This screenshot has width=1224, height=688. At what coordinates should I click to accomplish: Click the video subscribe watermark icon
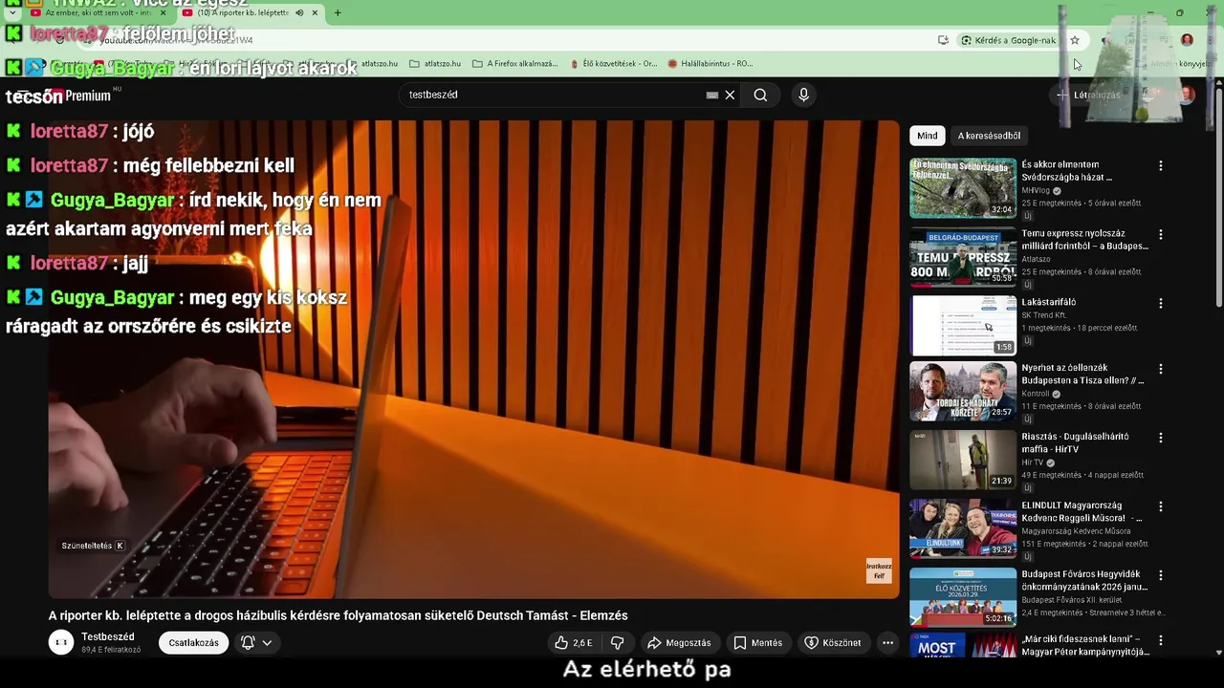[x=879, y=570]
